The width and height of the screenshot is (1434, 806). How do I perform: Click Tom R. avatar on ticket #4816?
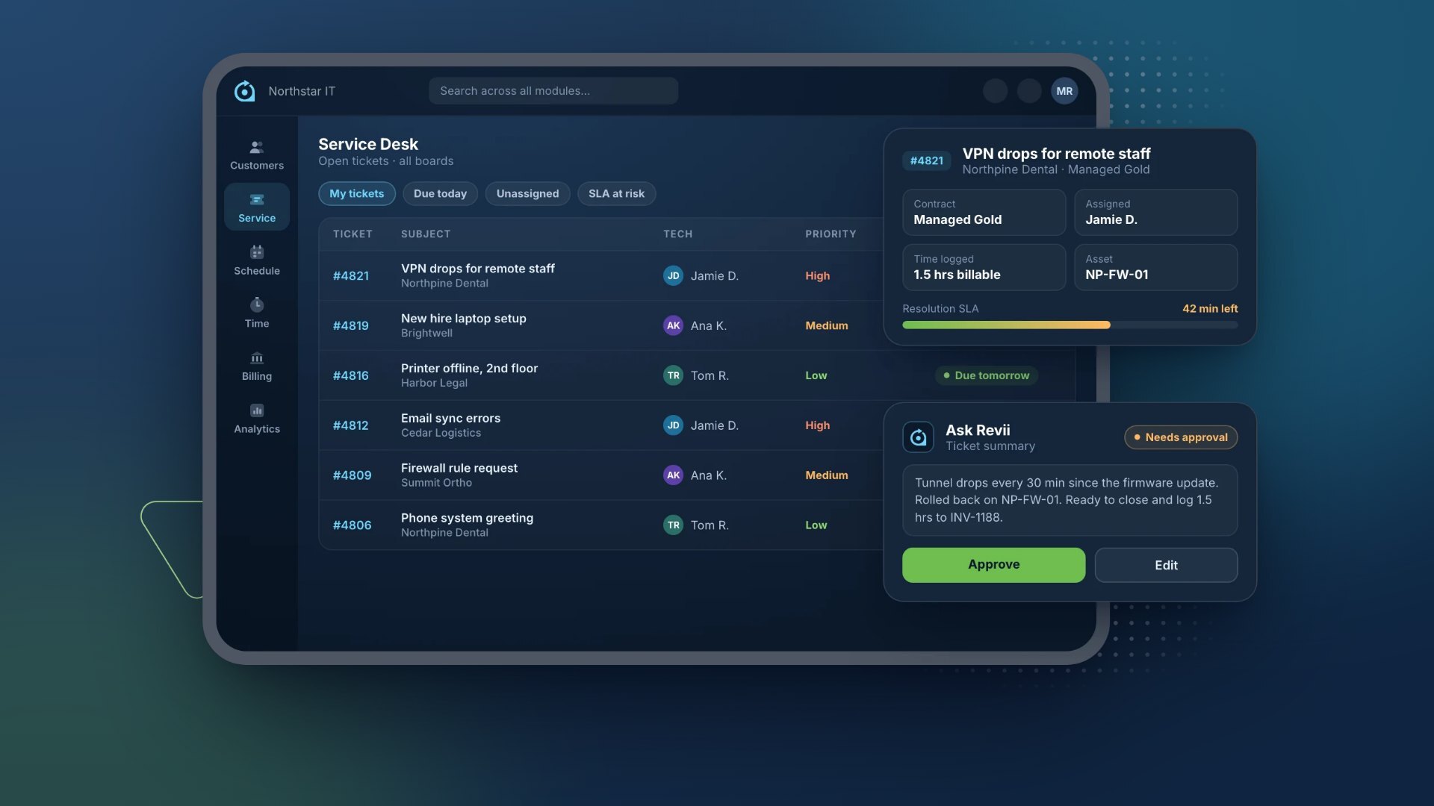point(673,375)
